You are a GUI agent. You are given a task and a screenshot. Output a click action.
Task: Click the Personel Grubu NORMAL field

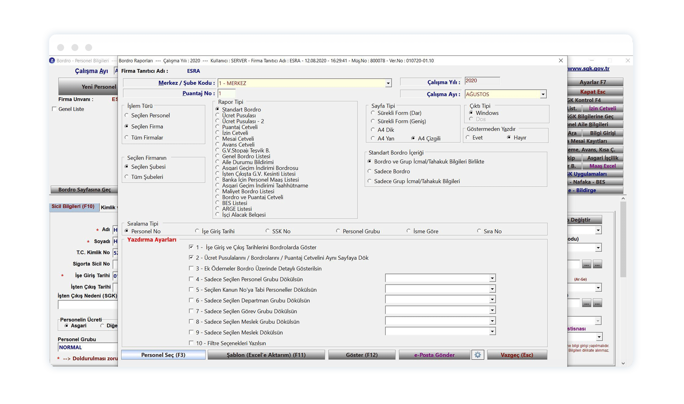tap(87, 347)
